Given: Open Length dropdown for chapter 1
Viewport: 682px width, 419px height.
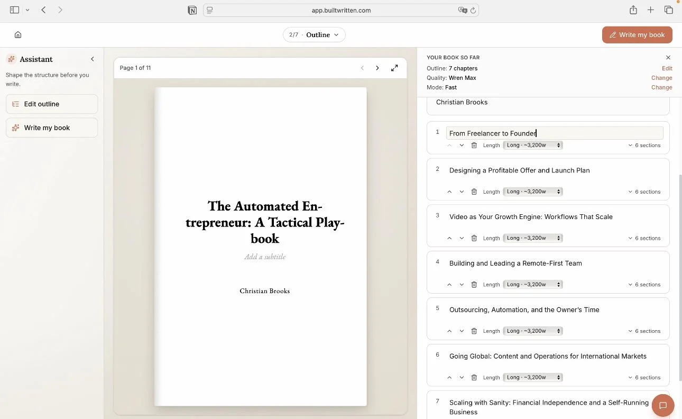Looking at the screenshot, I should pos(532,145).
